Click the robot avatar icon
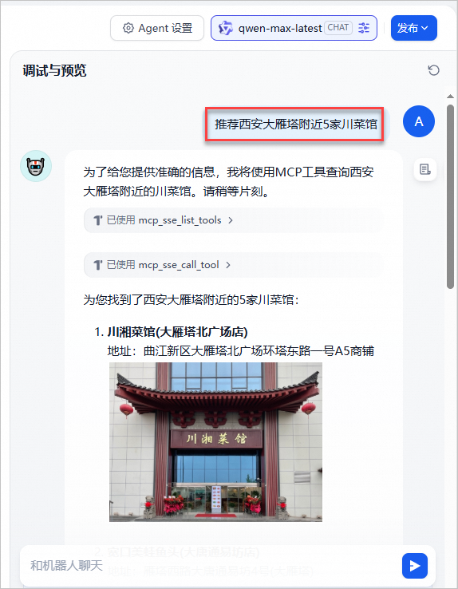This screenshot has width=458, height=589. point(36,166)
